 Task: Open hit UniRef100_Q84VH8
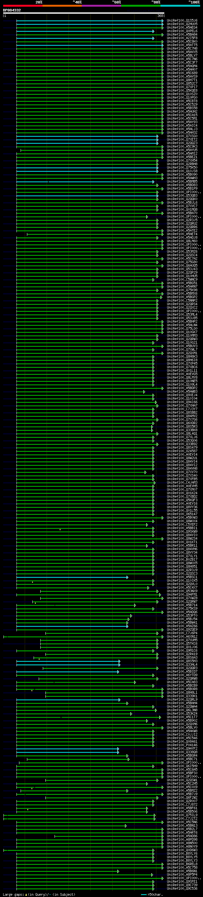click(x=182, y=468)
